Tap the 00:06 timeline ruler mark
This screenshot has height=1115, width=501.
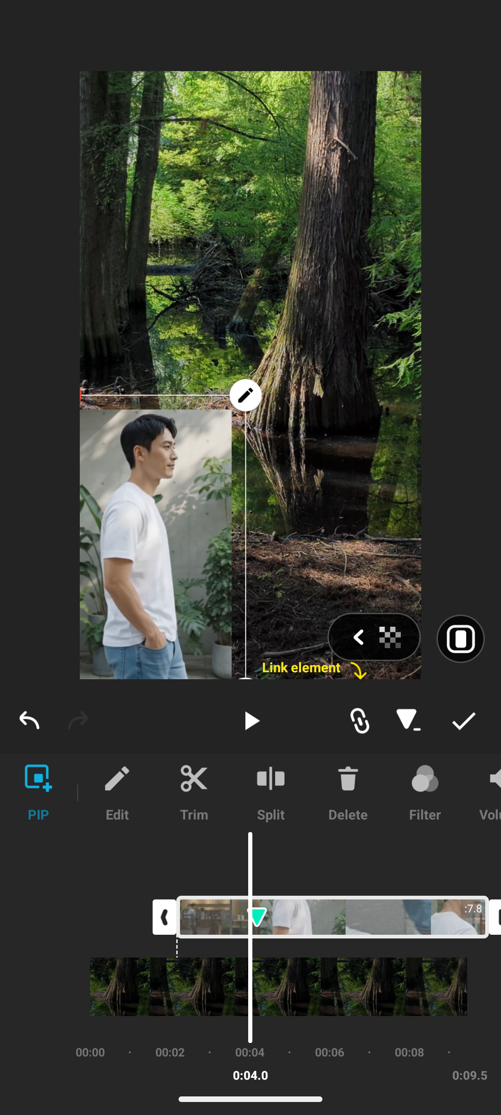(329, 1052)
